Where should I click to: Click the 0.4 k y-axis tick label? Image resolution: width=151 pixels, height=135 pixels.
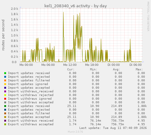point(15,51)
